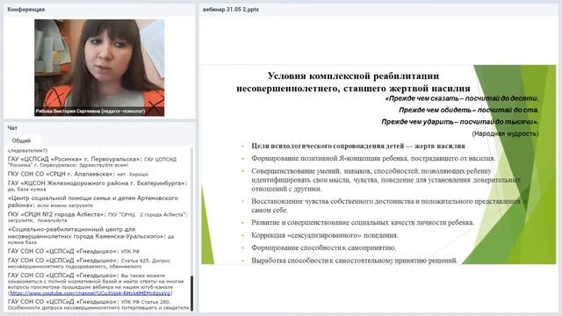Click the вебинар 31.05 2.pptx title
Viewport: 562px width, 316px height.
click(x=230, y=10)
